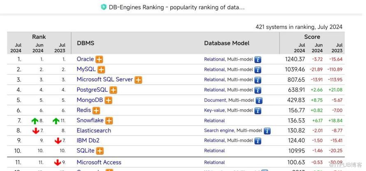Click green up arrow next to Snowflake's 8.
366x171 pixels.
coord(35,121)
